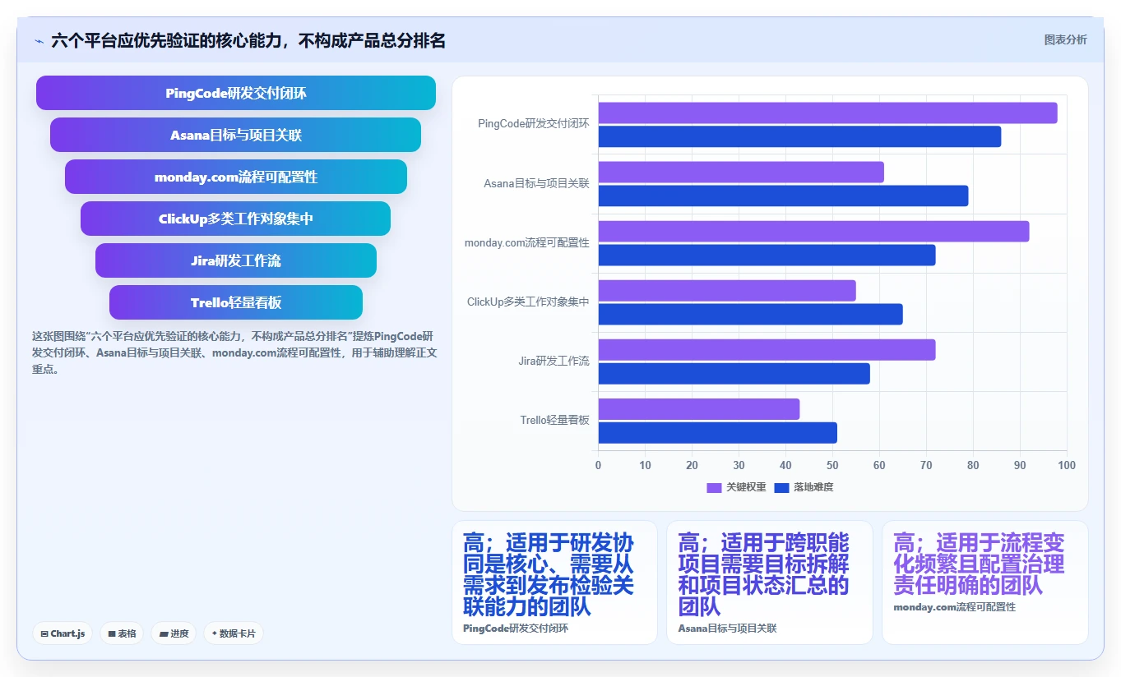Select the monday.com流程可配置性 funnel bar
The height and width of the screenshot is (677, 1121).
(236, 177)
